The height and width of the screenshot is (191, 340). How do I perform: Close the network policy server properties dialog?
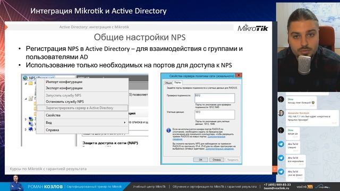pos(239,75)
